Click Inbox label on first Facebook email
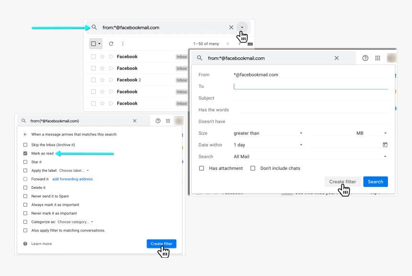The width and height of the screenshot is (412, 276). coord(182,56)
